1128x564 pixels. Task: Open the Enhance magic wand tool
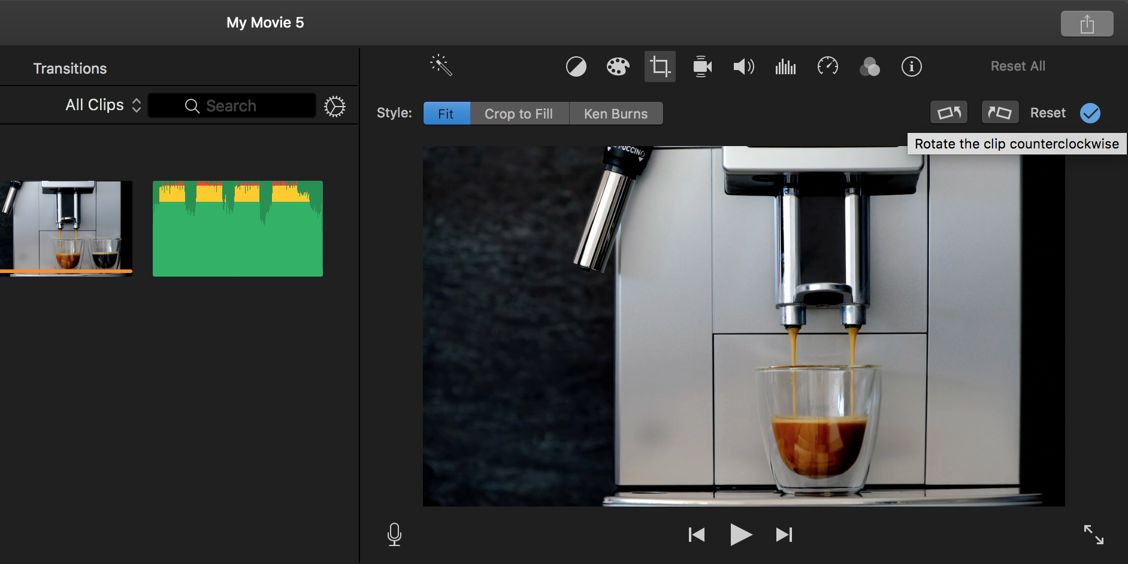pos(441,66)
